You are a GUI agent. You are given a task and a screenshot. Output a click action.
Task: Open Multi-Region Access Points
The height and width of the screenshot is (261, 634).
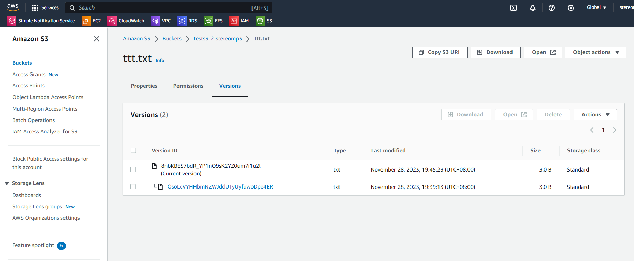(x=45, y=109)
